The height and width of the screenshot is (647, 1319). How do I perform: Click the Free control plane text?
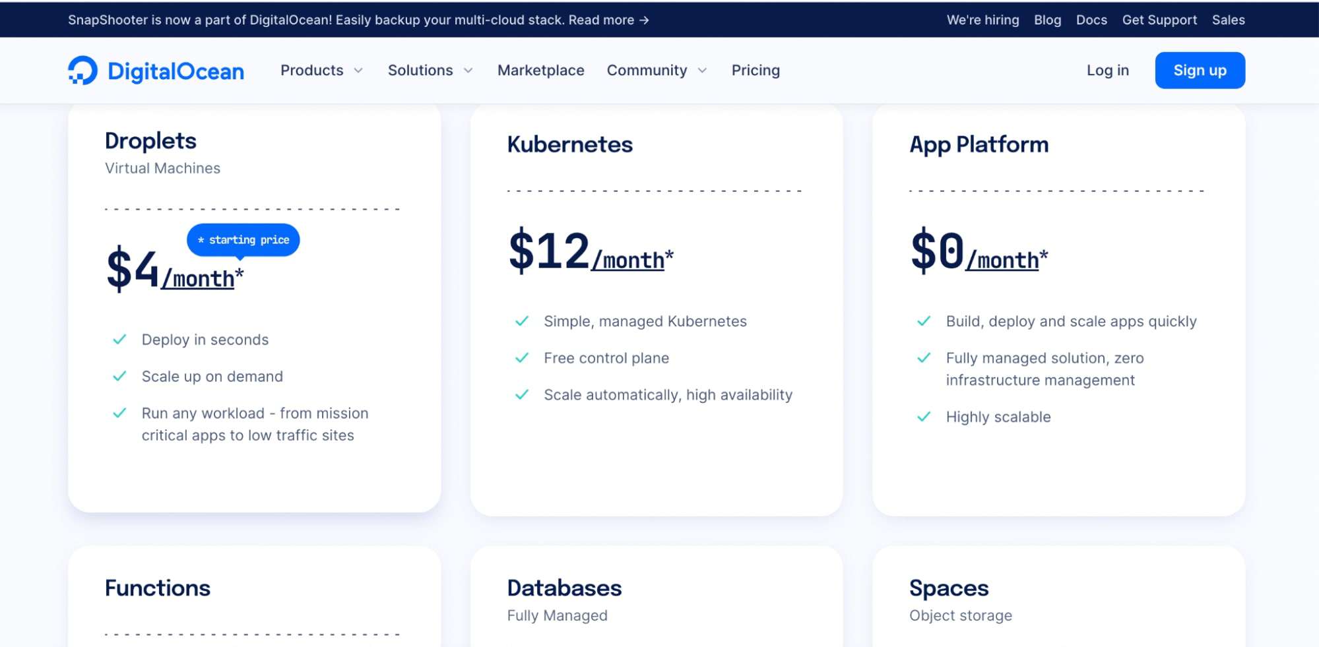(606, 358)
